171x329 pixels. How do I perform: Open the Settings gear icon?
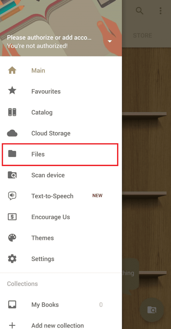click(x=12, y=259)
